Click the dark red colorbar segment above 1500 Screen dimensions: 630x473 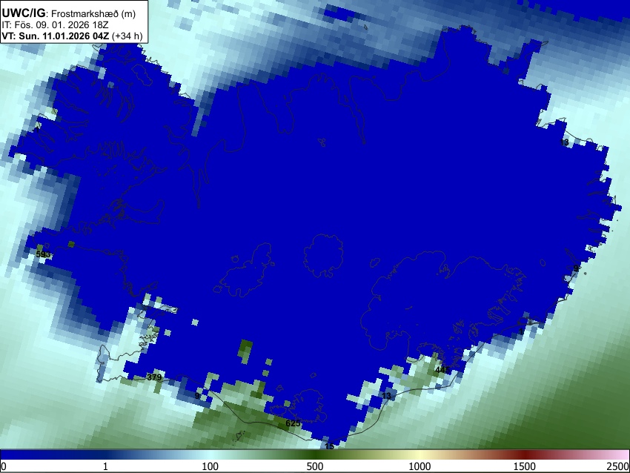(525, 454)
